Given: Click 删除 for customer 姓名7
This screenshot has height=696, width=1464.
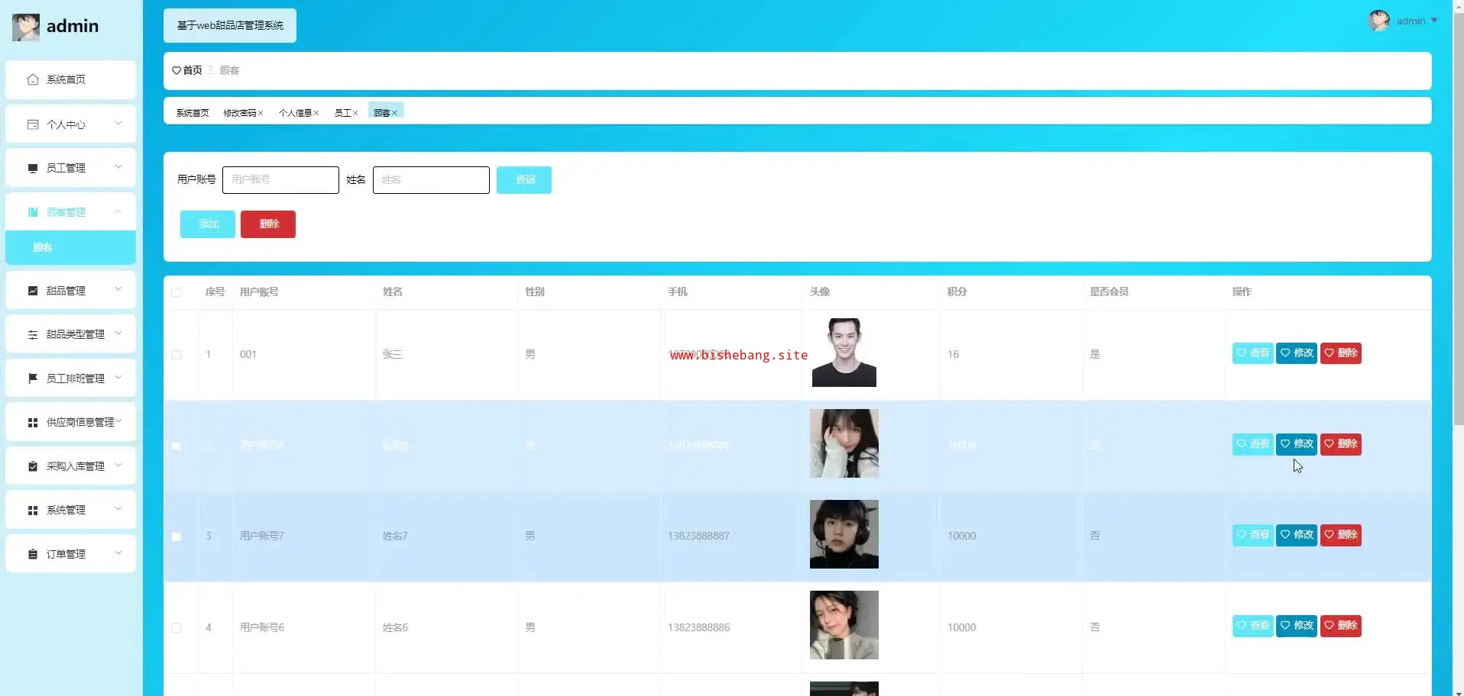Looking at the screenshot, I should 1341,535.
